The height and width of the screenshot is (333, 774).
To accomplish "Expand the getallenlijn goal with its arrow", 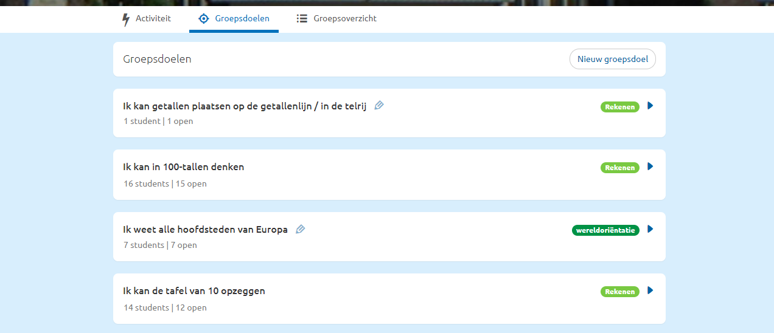I will coord(650,106).
